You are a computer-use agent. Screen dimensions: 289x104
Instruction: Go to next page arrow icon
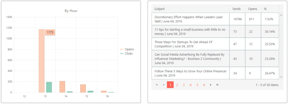[x=211, y=85]
